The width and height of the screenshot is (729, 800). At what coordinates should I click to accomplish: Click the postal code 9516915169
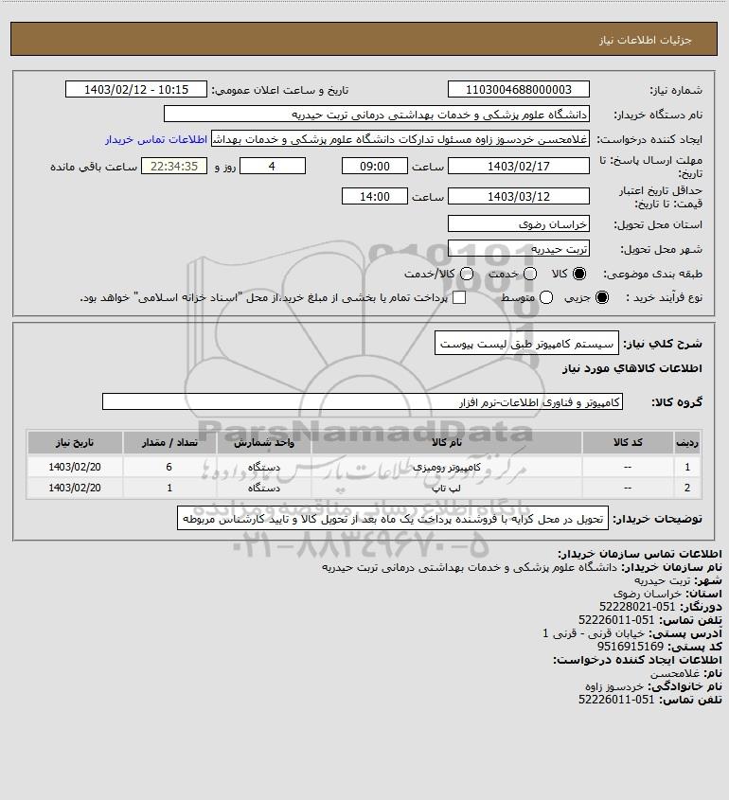pos(631,647)
